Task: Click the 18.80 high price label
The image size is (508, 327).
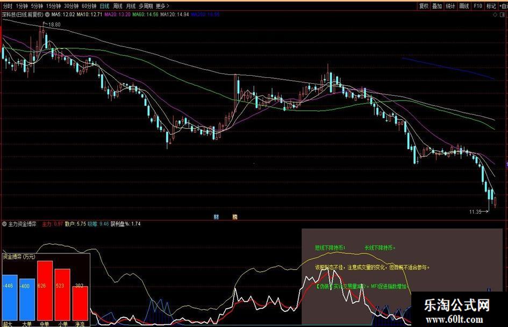Action: click(x=54, y=25)
